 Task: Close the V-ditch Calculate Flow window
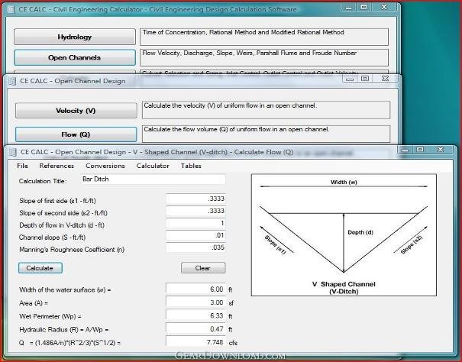click(x=441, y=150)
